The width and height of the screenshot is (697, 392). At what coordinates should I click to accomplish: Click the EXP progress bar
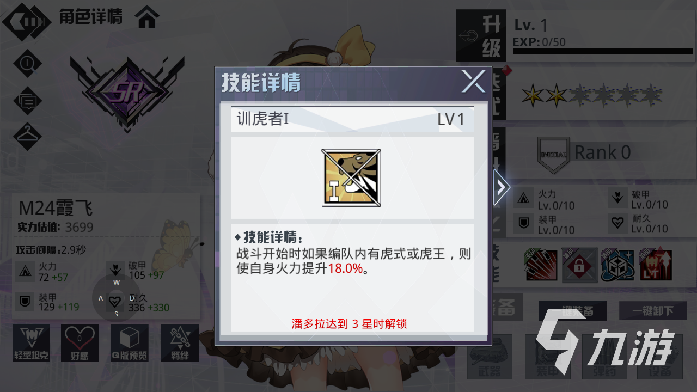tap(603, 51)
